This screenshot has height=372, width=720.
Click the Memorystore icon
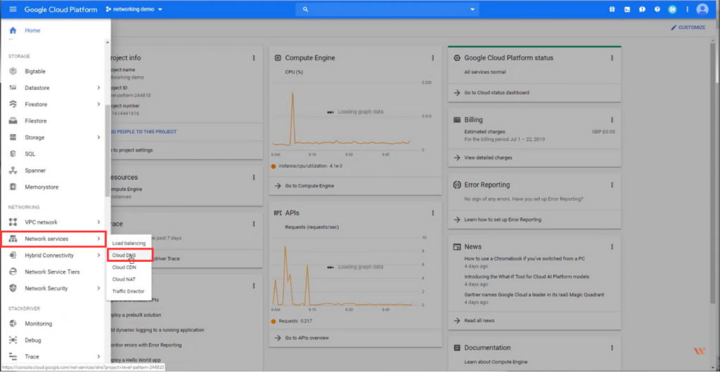click(13, 187)
